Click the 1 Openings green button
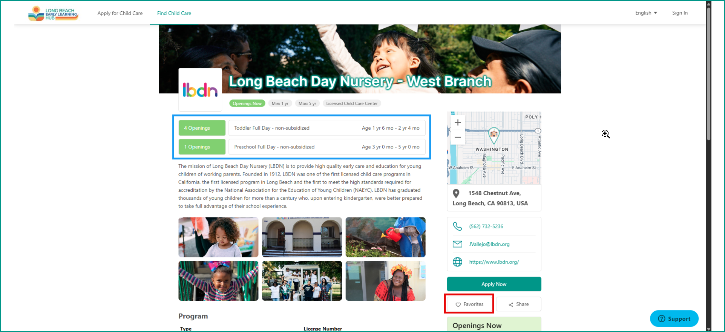The width and height of the screenshot is (725, 332). pos(202,147)
